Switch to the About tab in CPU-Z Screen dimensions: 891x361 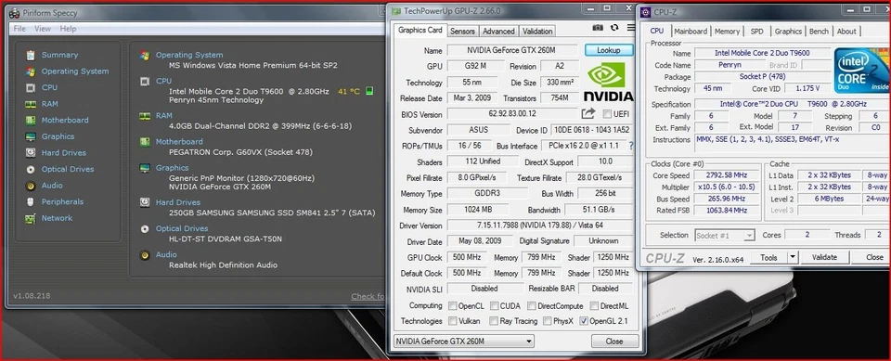click(846, 32)
